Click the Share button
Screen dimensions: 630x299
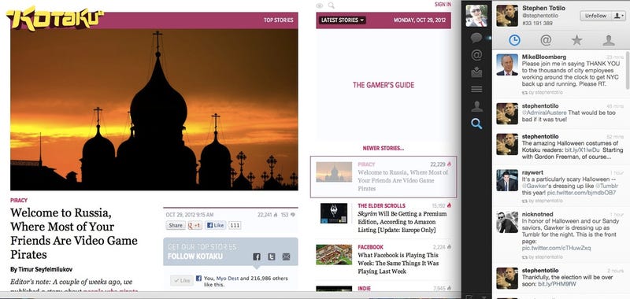coord(176,225)
